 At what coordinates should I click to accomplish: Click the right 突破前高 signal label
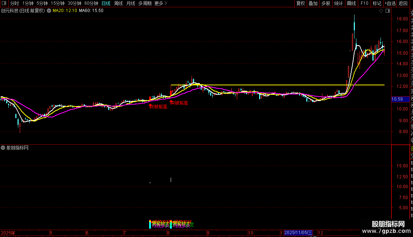click(179, 103)
